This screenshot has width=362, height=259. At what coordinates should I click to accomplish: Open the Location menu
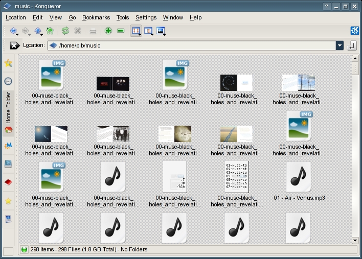pos(16,17)
